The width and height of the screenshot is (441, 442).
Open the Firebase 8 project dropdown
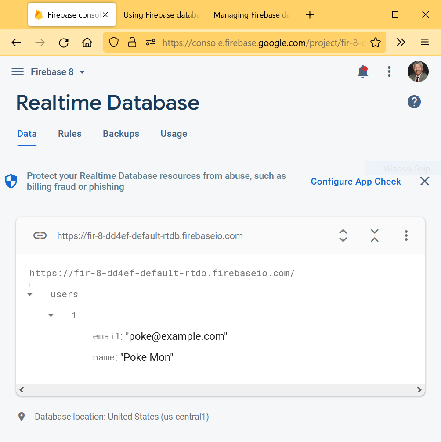(x=58, y=72)
